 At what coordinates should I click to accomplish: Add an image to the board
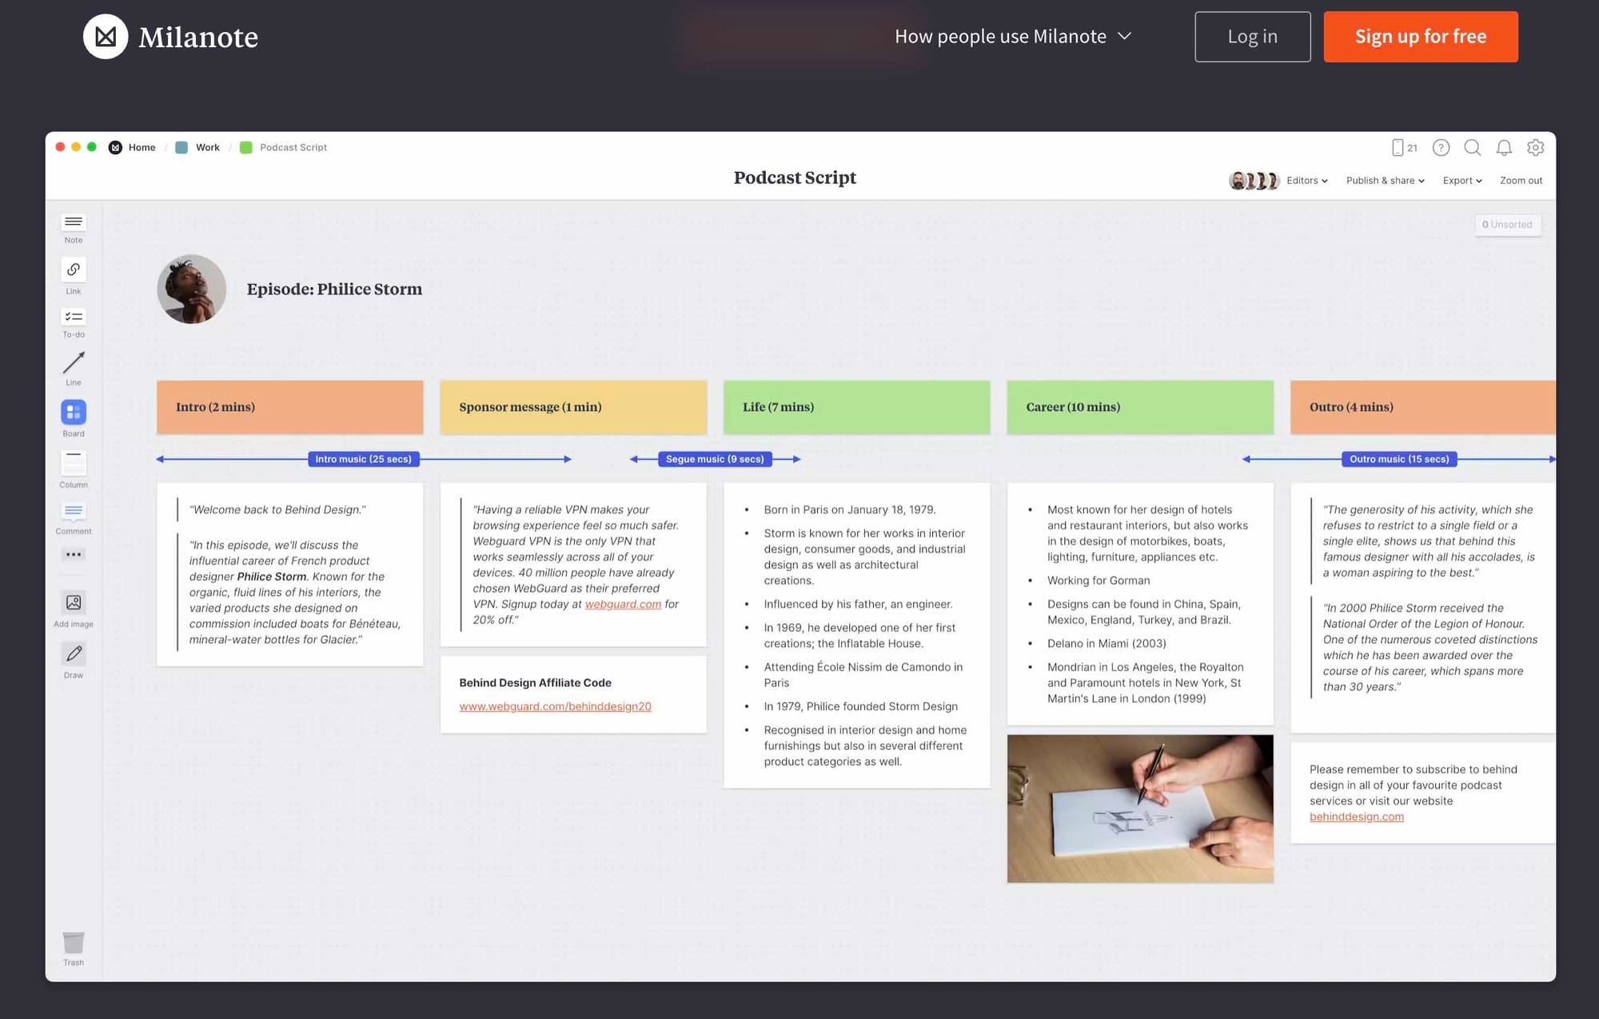(x=73, y=604)
